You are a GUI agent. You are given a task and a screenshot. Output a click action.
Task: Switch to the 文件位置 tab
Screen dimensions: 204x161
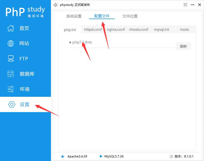coord(130,16)
